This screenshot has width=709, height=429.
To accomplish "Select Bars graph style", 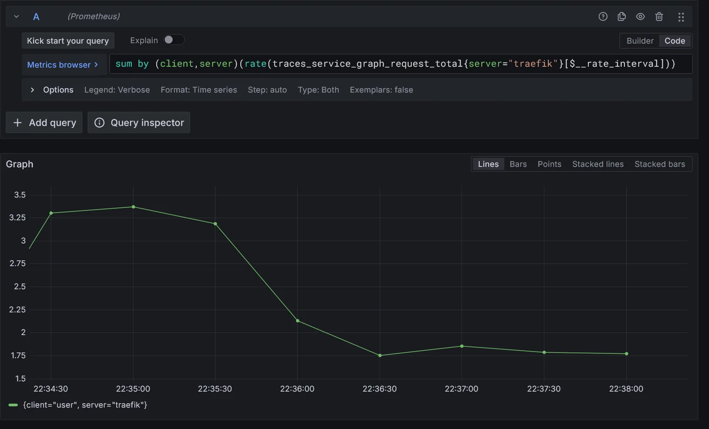I will [x=518, y=164].
